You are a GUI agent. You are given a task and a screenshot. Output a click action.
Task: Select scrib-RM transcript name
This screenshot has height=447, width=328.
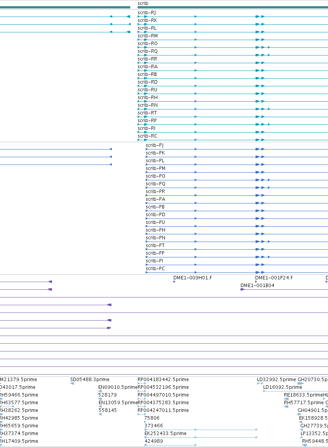pos(148,35)
